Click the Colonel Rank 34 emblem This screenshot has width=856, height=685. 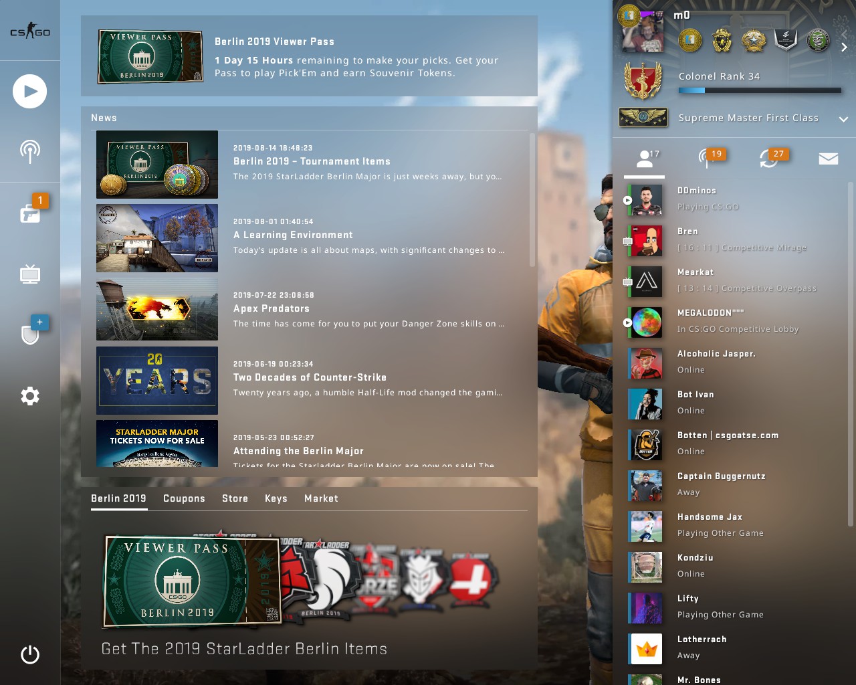point(643,80)
